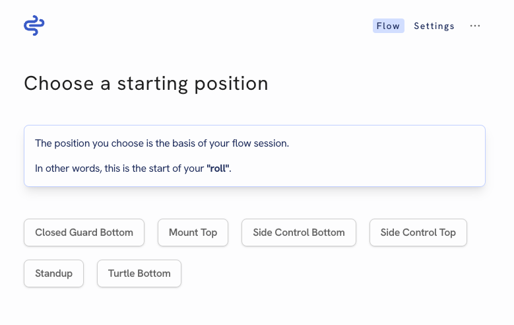Open the three-dot overflow menu
Image resolution: width=514 pixels, height=325 pixels.
(475, 26)
